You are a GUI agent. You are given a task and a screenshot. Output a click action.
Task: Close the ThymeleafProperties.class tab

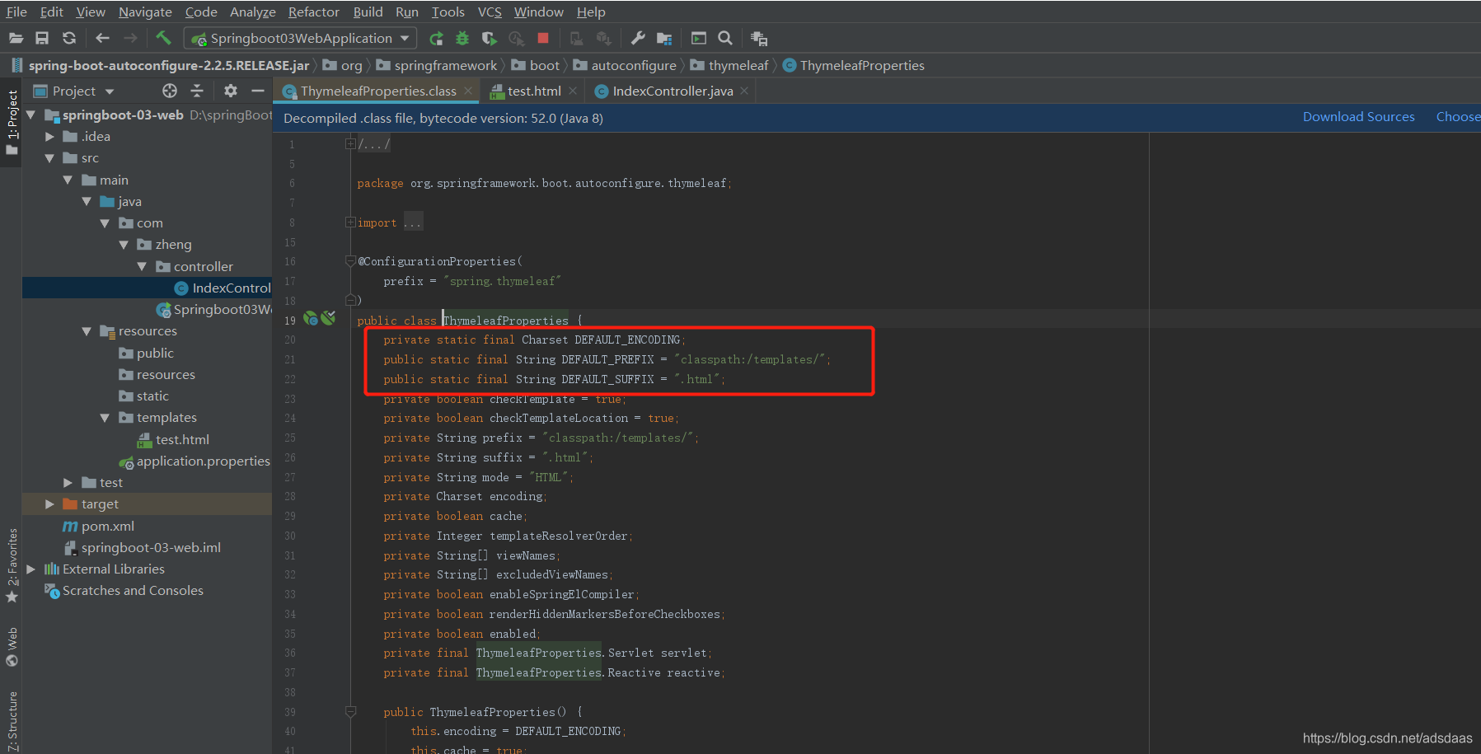[468, 91]
